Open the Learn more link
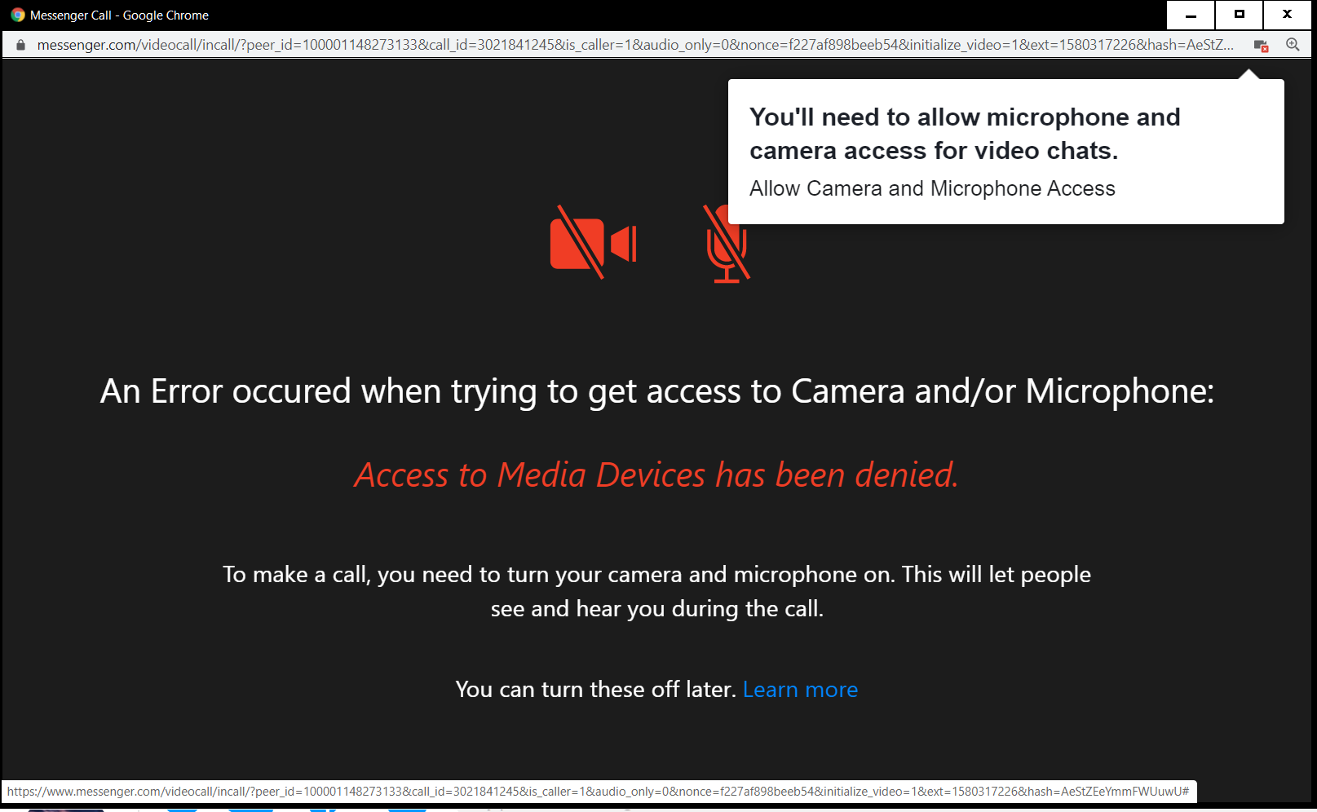The height and width of the screenshot is (812, 1317). click(x=800, y=690)
